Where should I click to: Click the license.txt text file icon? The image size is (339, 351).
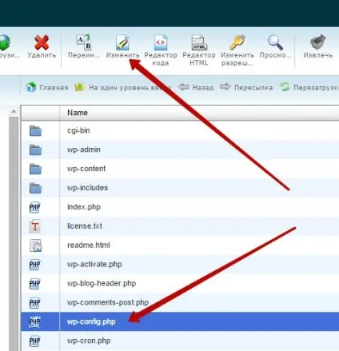pyautogui.click(x=35, y=226)
